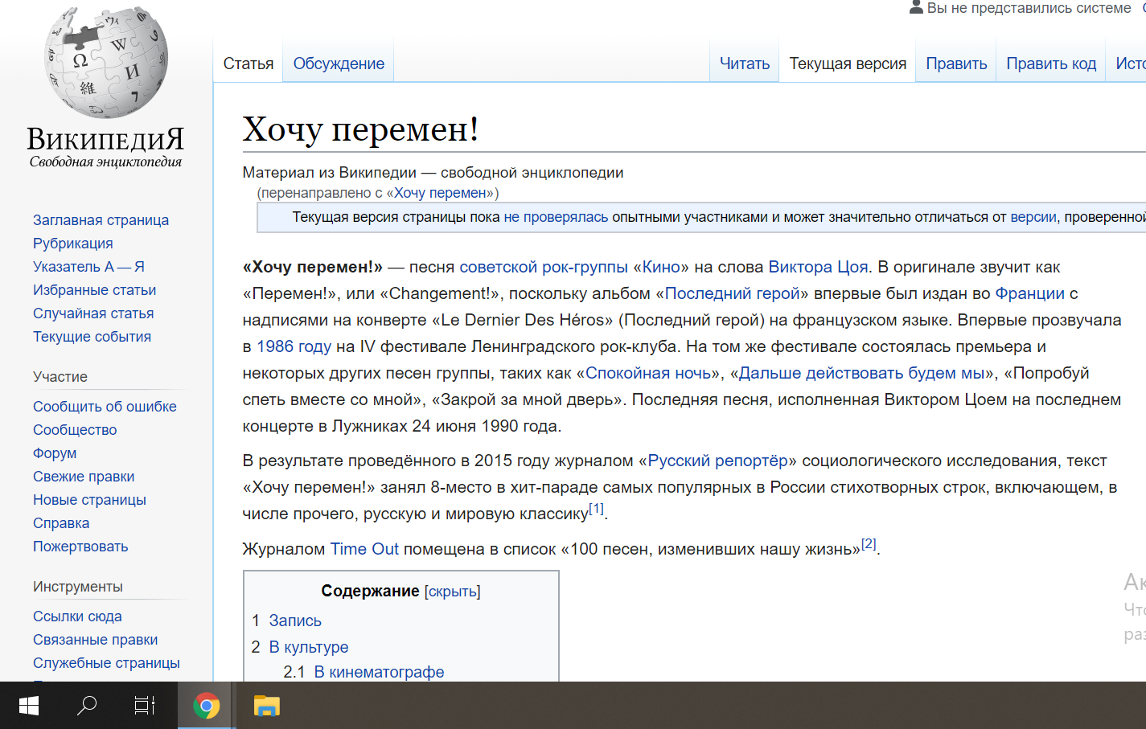This screenshot has width=1146, height=729.
Task: Select the Текущая версия tab
Action: point(848,63)
